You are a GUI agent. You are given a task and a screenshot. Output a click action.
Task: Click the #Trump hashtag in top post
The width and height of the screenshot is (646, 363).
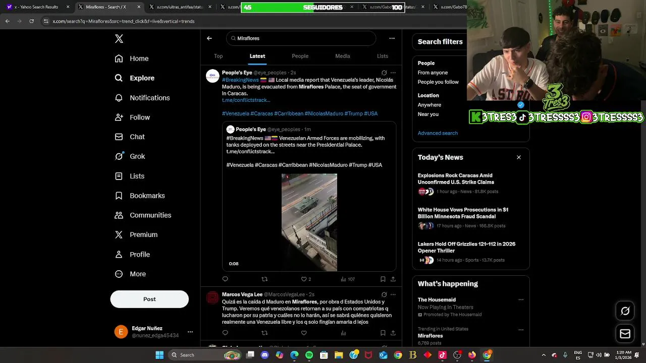click(353, 113)
